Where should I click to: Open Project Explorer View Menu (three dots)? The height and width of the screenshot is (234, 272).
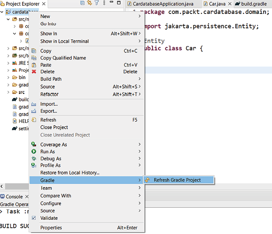(104, 3)
